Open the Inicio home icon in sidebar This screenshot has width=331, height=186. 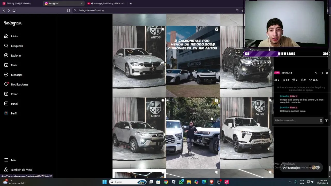(x=6, y=36)
